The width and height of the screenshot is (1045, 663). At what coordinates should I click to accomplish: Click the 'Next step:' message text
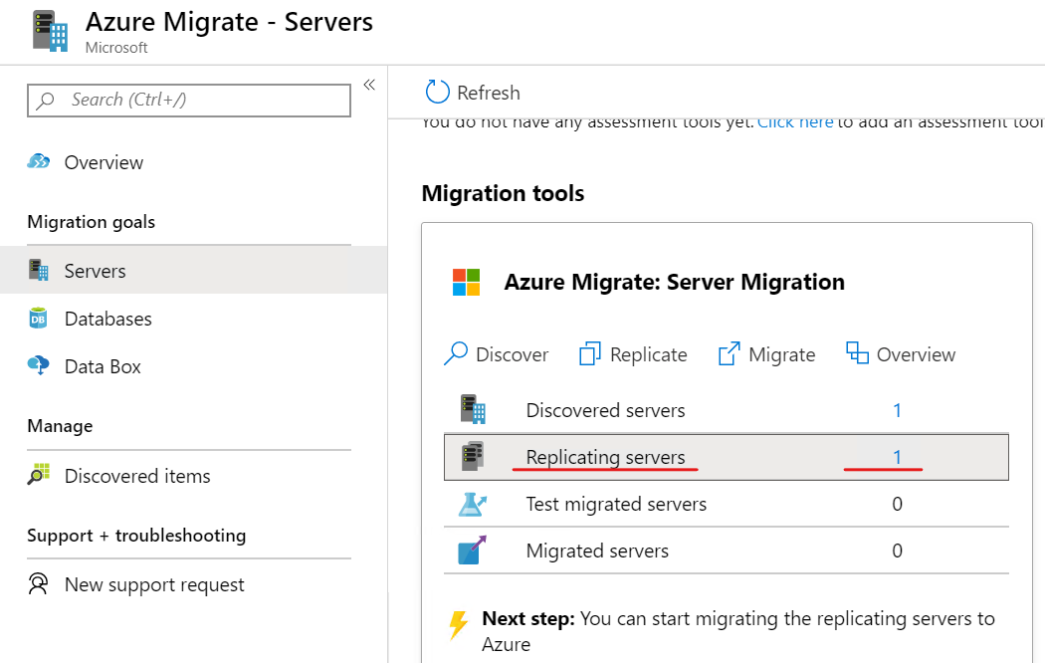pyautogui.click(x=738, y=632)
